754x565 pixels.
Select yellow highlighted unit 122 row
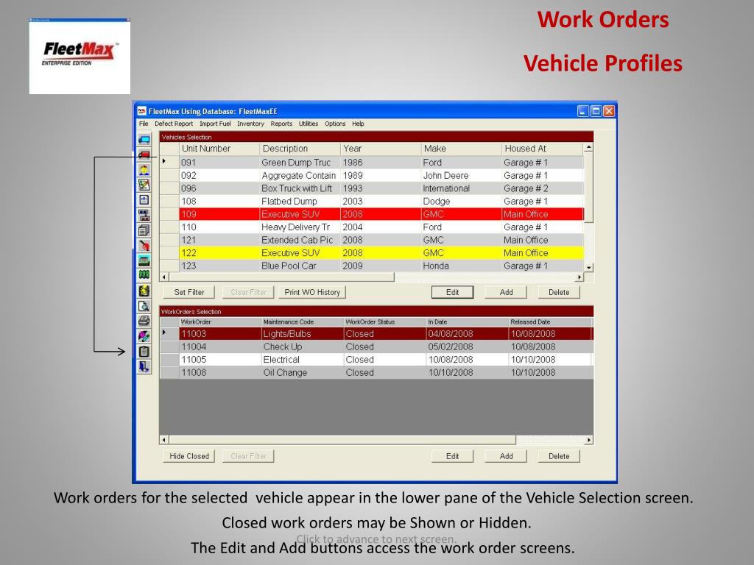(372, 253)
